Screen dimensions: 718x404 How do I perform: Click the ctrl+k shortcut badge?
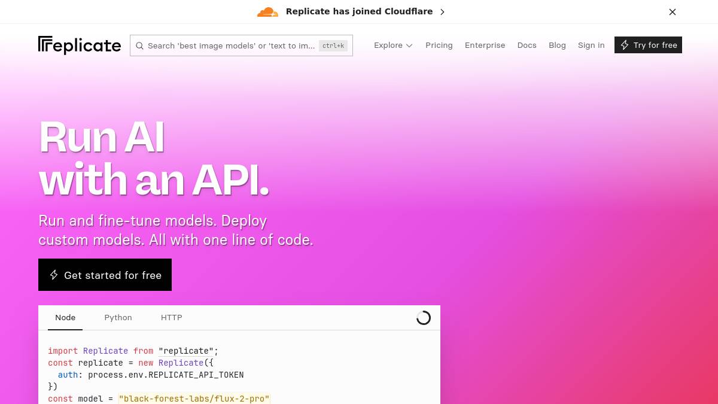click(333, 45)
